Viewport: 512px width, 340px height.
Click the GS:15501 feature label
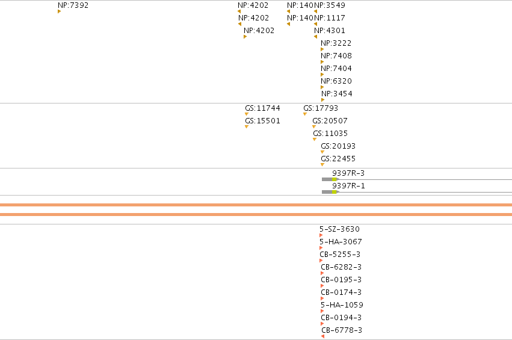pyautogui.click(x=262, y=121)
